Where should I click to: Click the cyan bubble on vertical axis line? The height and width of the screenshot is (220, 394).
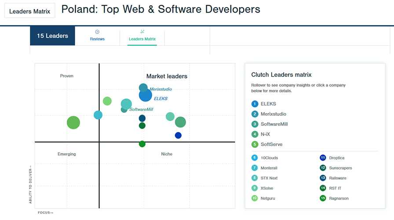[98, 115]
